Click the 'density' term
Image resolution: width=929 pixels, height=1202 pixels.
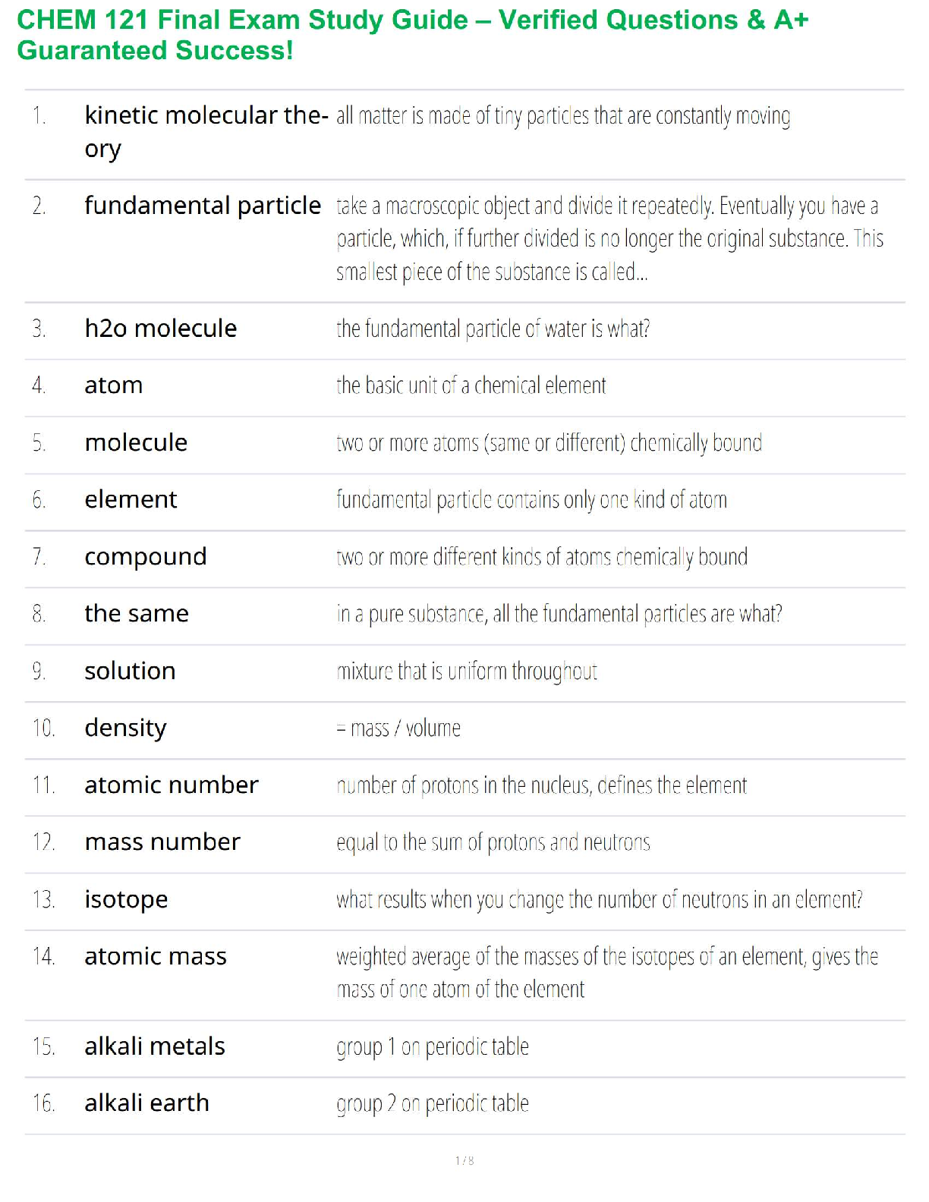pos(125,728)
